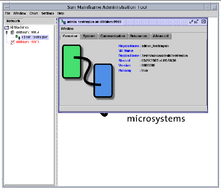Open main window system menu button
Viewport: 221px width, 190px height.
pyautogui.click(x=6, y=7)
